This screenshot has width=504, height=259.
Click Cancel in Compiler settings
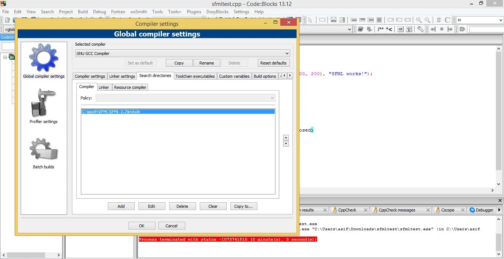pyautogui.click(x=172, y=226)
